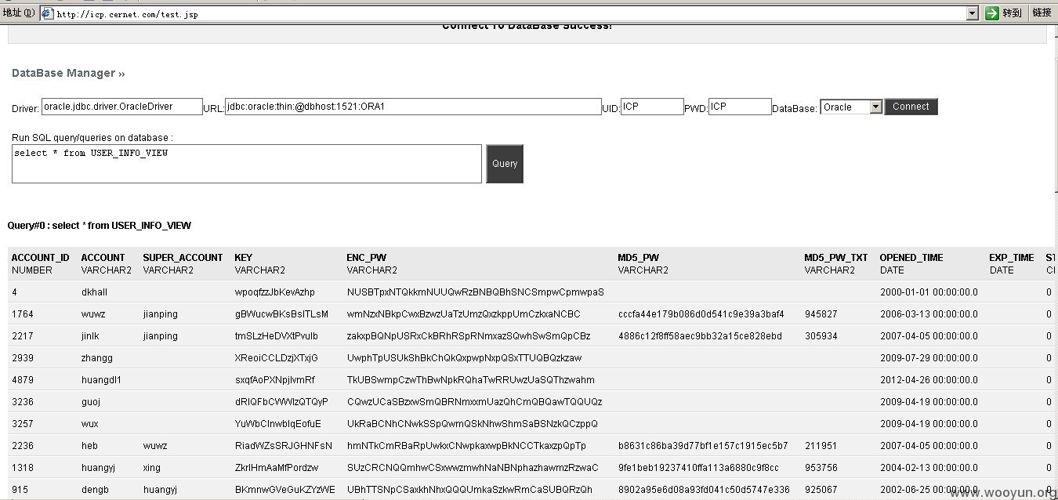Screen dimensions: 1058x500
Task: Click the Links toolbar label
Action: tap(1042, 13)
